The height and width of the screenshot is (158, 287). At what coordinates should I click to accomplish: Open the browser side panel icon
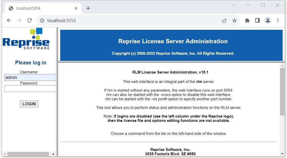point(257,21)
